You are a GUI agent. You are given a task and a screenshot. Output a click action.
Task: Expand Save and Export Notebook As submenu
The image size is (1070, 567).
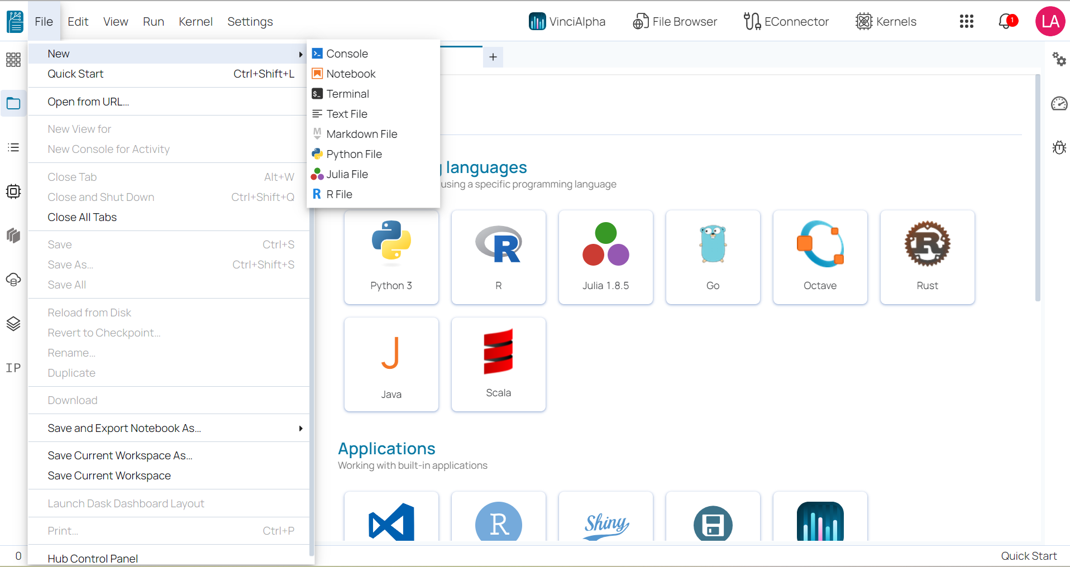[x=168, y=428]
